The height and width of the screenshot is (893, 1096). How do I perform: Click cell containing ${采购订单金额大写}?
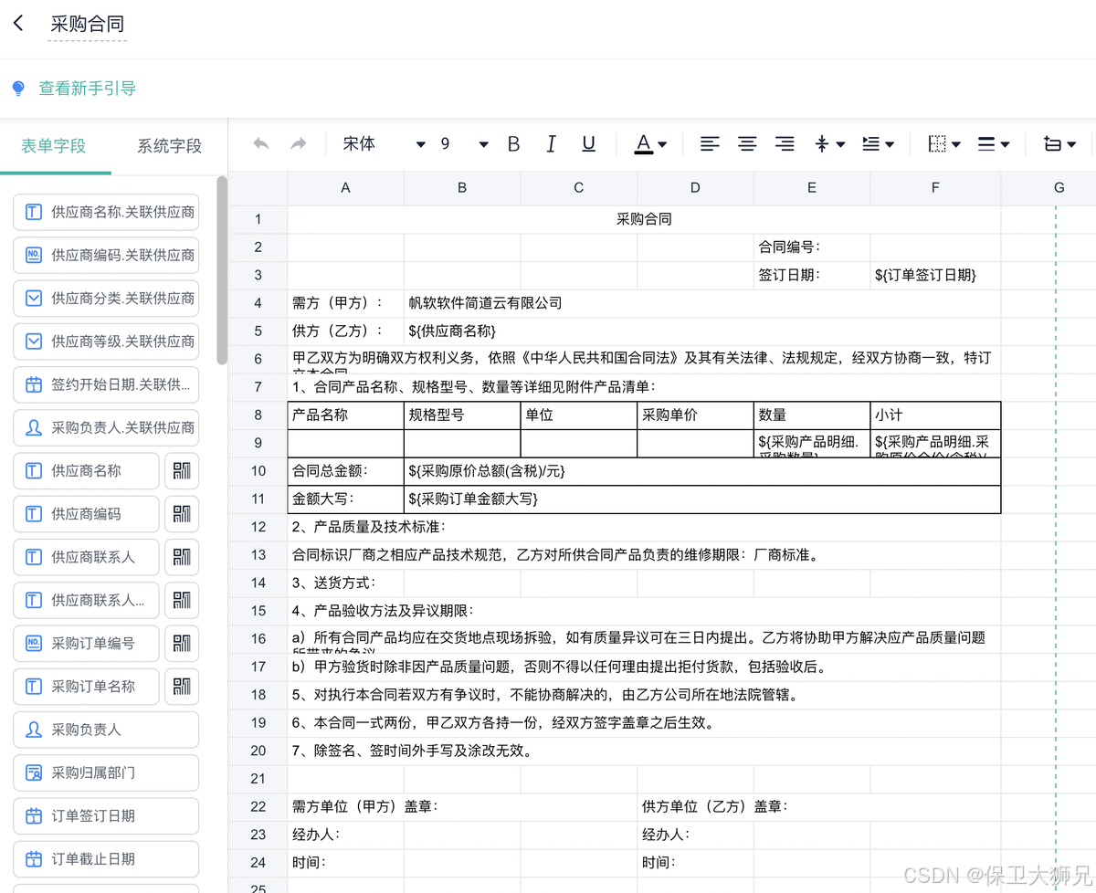point(702,499)
